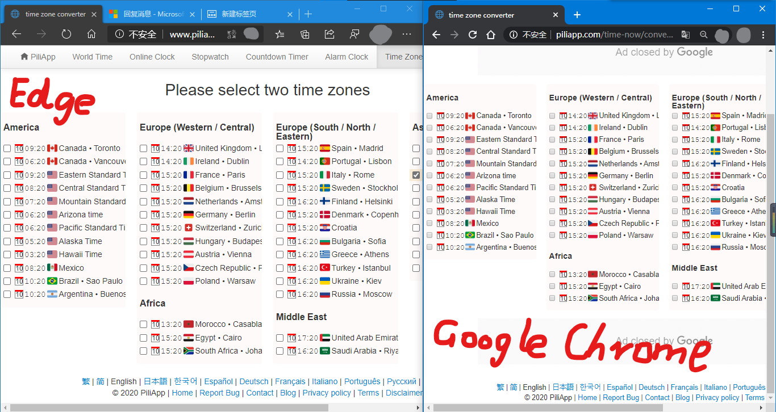Click Edge 不安全 site info icon
The width and height of the screenshot is (776, 412).
tap(119, 34)
